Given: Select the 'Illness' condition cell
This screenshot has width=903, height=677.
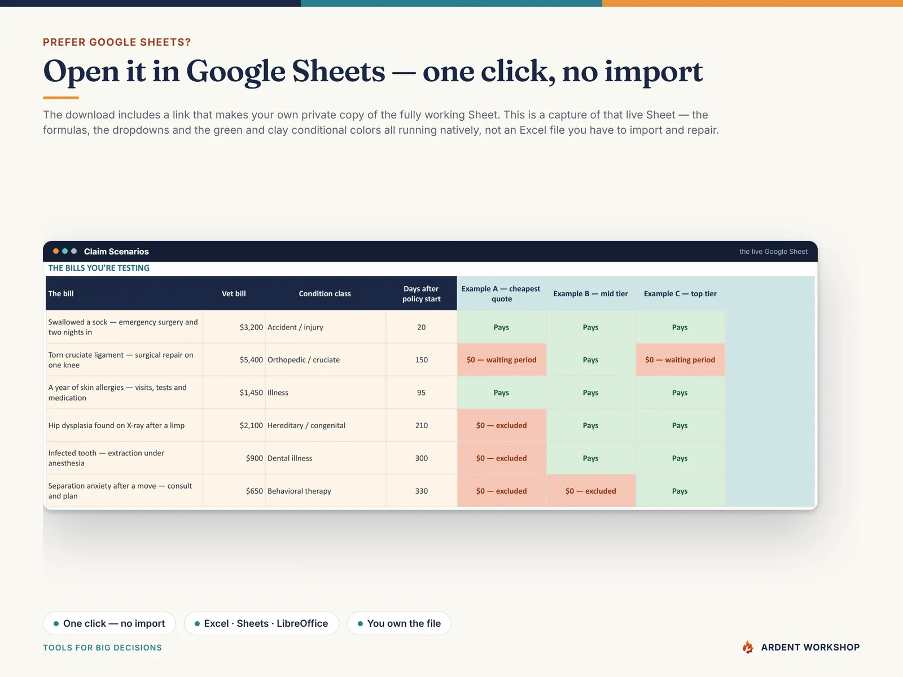Looking at the screenshot, I should (326, 393).
